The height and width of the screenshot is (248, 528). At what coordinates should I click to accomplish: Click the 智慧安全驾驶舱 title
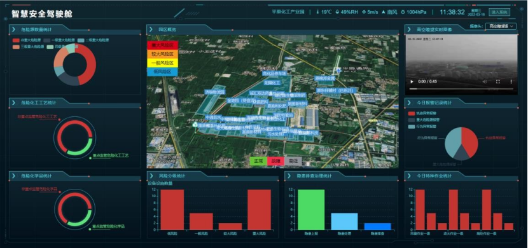[42, 14]
